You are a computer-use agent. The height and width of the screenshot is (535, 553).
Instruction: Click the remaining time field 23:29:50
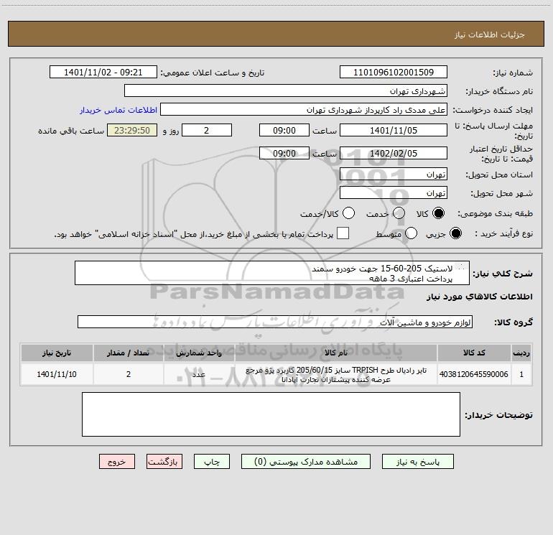132,130
